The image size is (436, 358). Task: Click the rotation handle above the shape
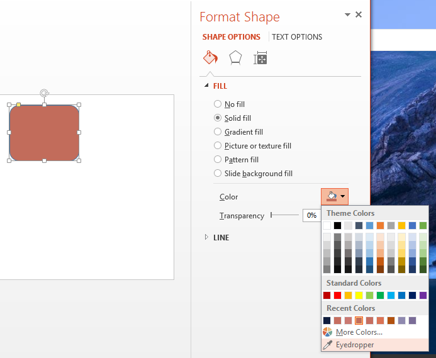pyautogui.click(x=44, y=92)
